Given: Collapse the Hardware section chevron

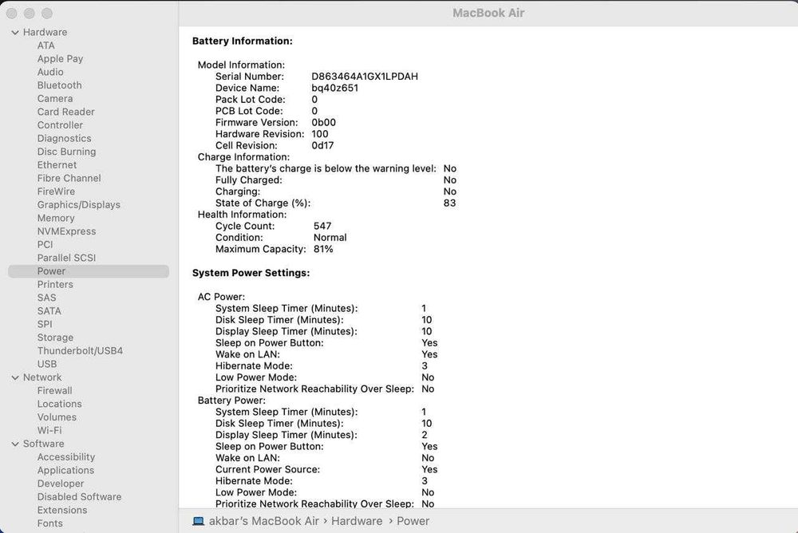Looking at the screenshot, I should (15, 33).
